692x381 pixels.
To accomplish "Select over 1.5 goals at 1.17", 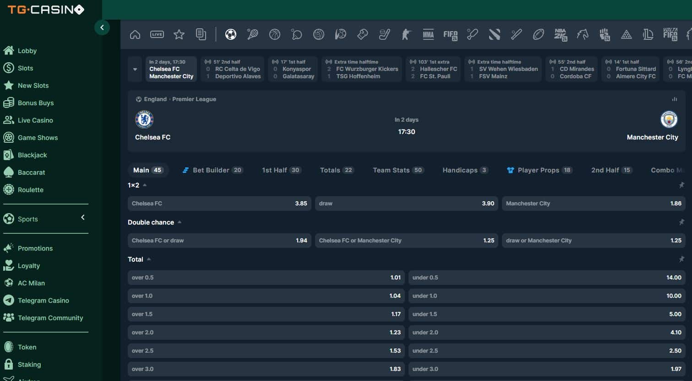I will tap(266, 314).
